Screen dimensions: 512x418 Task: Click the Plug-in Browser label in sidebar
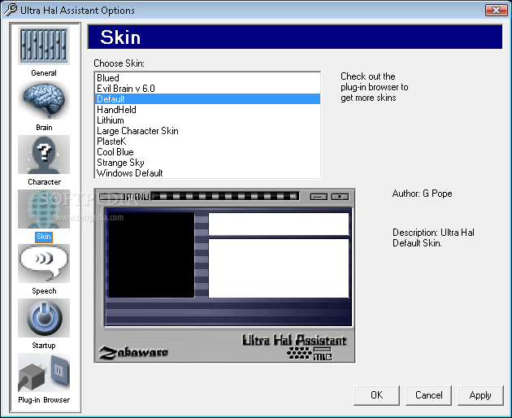coord(44,400)
